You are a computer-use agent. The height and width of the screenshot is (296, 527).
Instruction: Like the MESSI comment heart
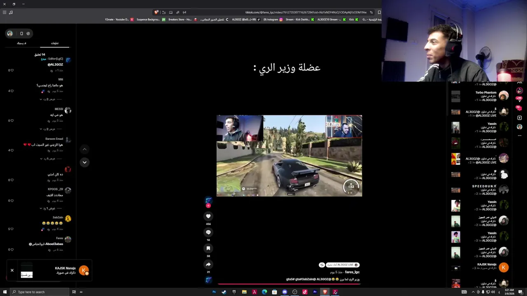(x=12, y=120)
